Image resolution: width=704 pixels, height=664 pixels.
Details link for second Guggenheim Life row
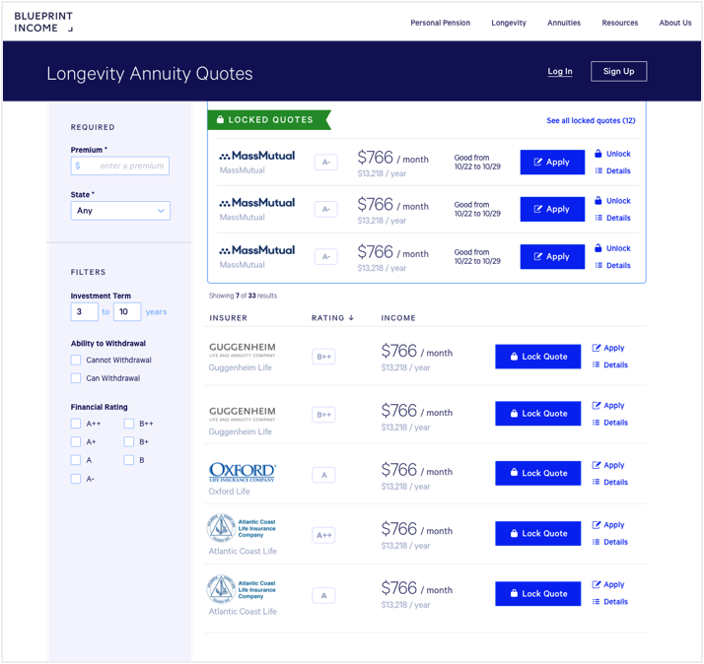click(x=609, y=423)
